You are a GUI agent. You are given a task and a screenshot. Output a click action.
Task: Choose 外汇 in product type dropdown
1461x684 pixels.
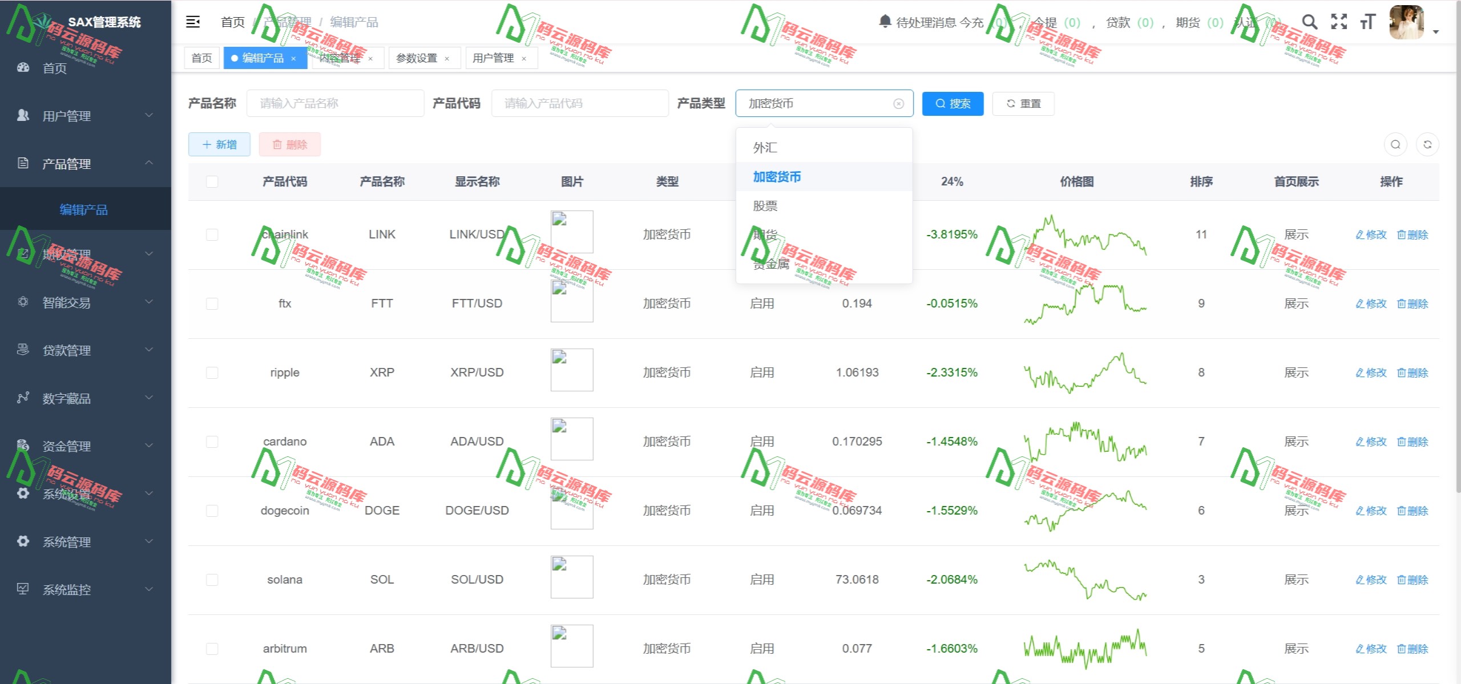tap(824, 148)
